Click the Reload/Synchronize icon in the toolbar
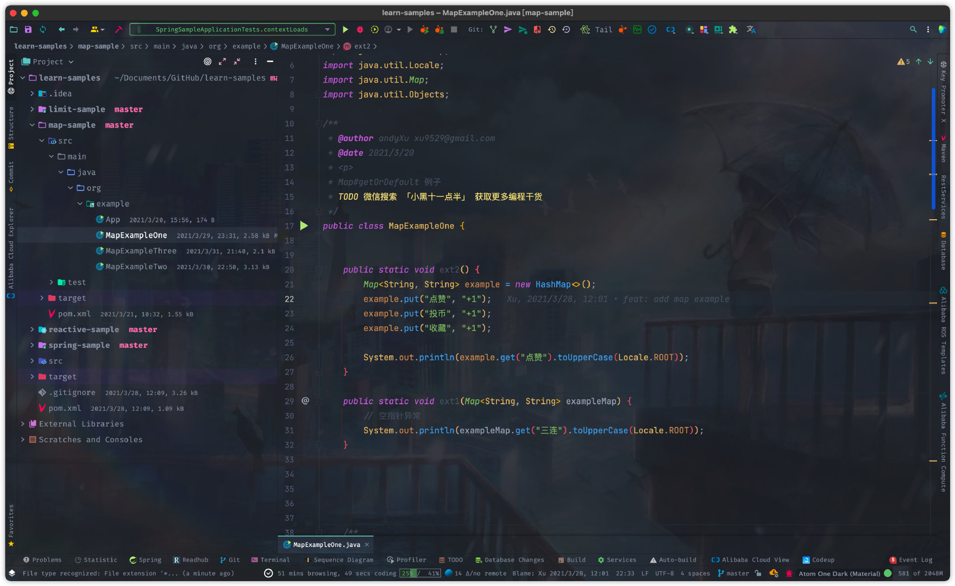This screenshot has height=586, width=955. [x=43, y=29]
